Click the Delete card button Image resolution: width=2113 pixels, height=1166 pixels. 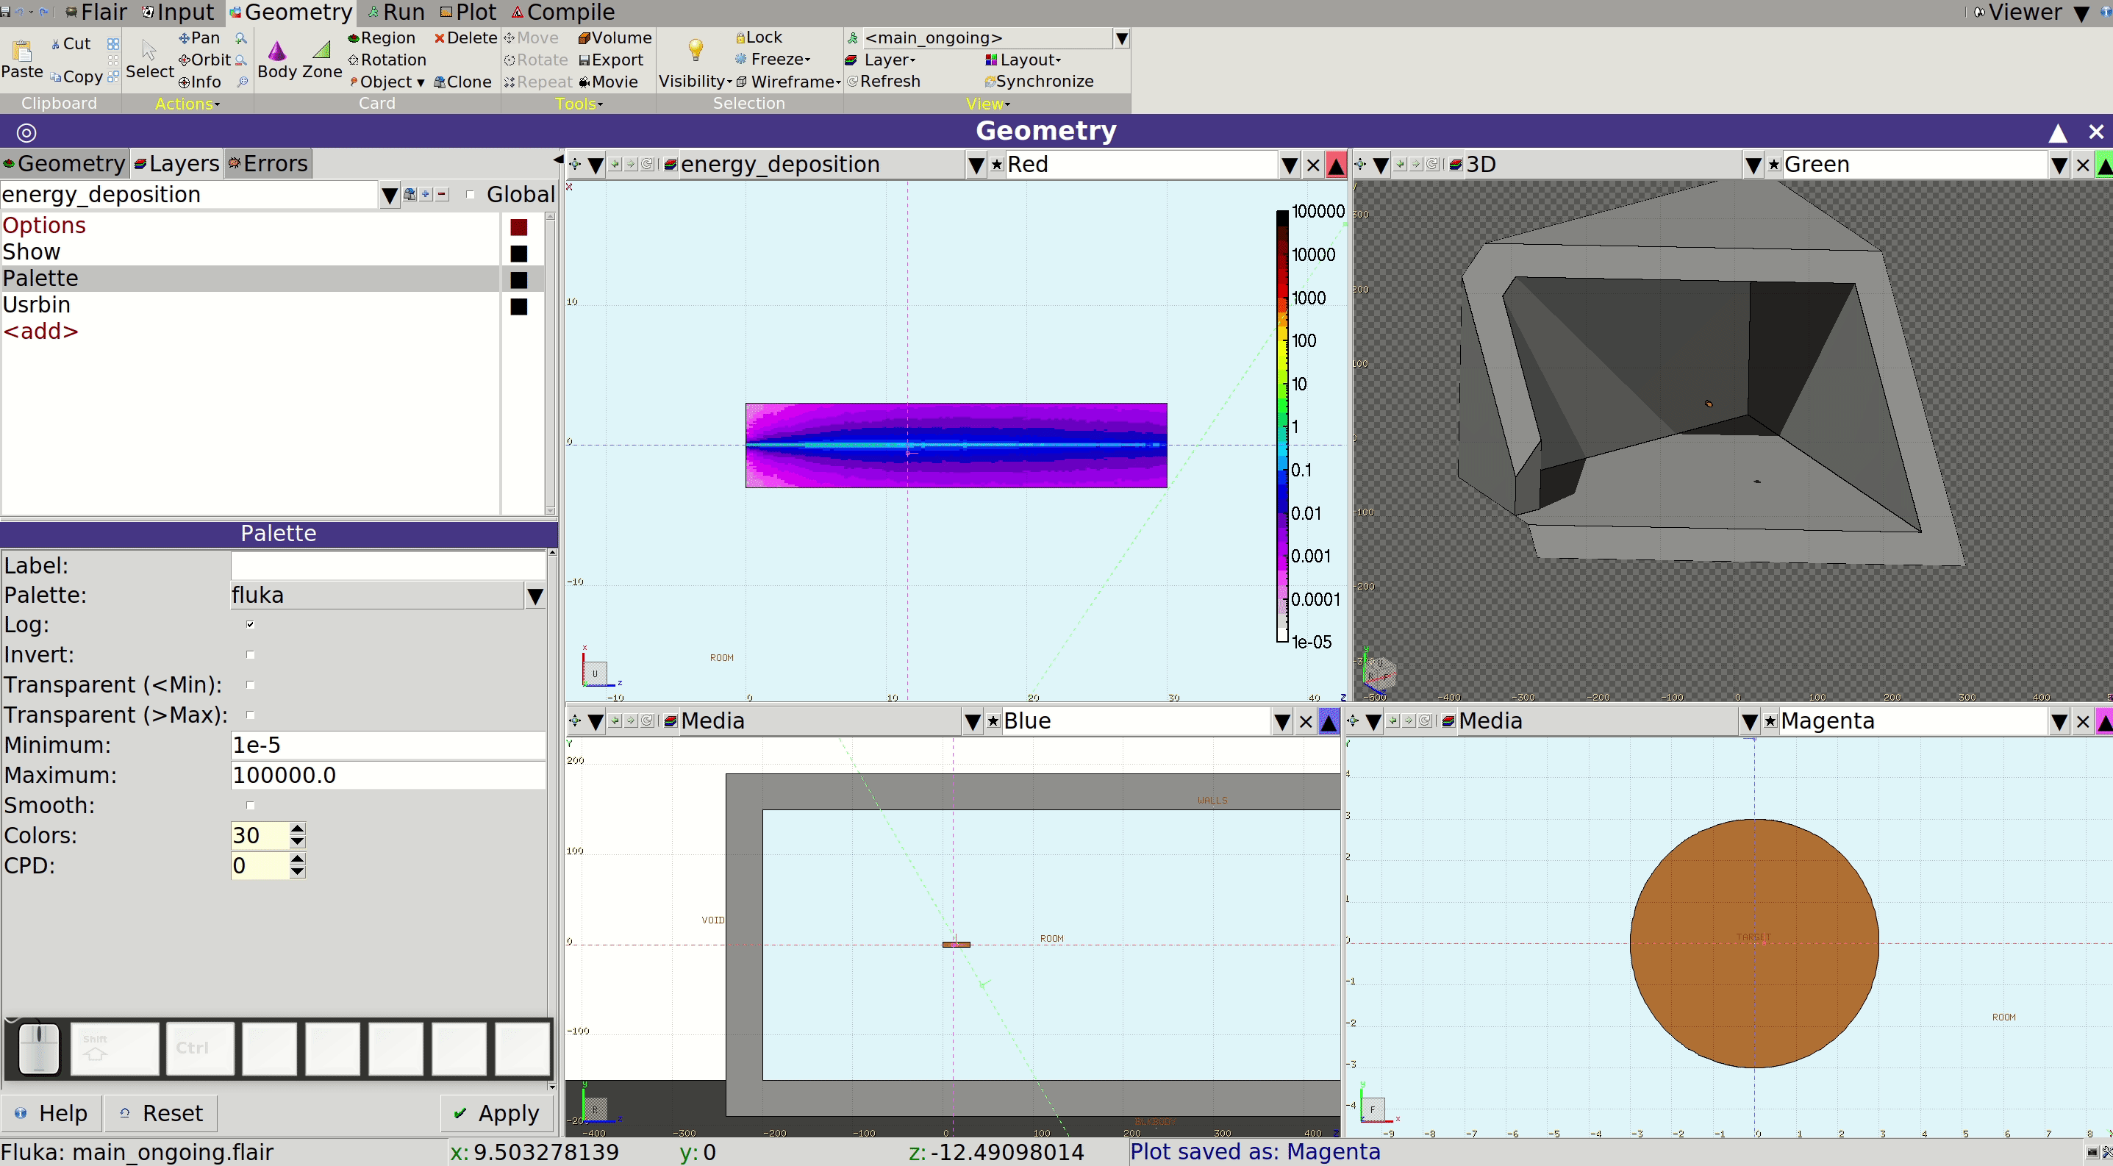[465, 37]
